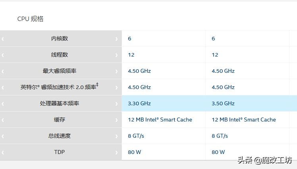297x169 pixels.
Task: Click the right chevron on the 内核数 row
Action: click(x=116, y=39)
